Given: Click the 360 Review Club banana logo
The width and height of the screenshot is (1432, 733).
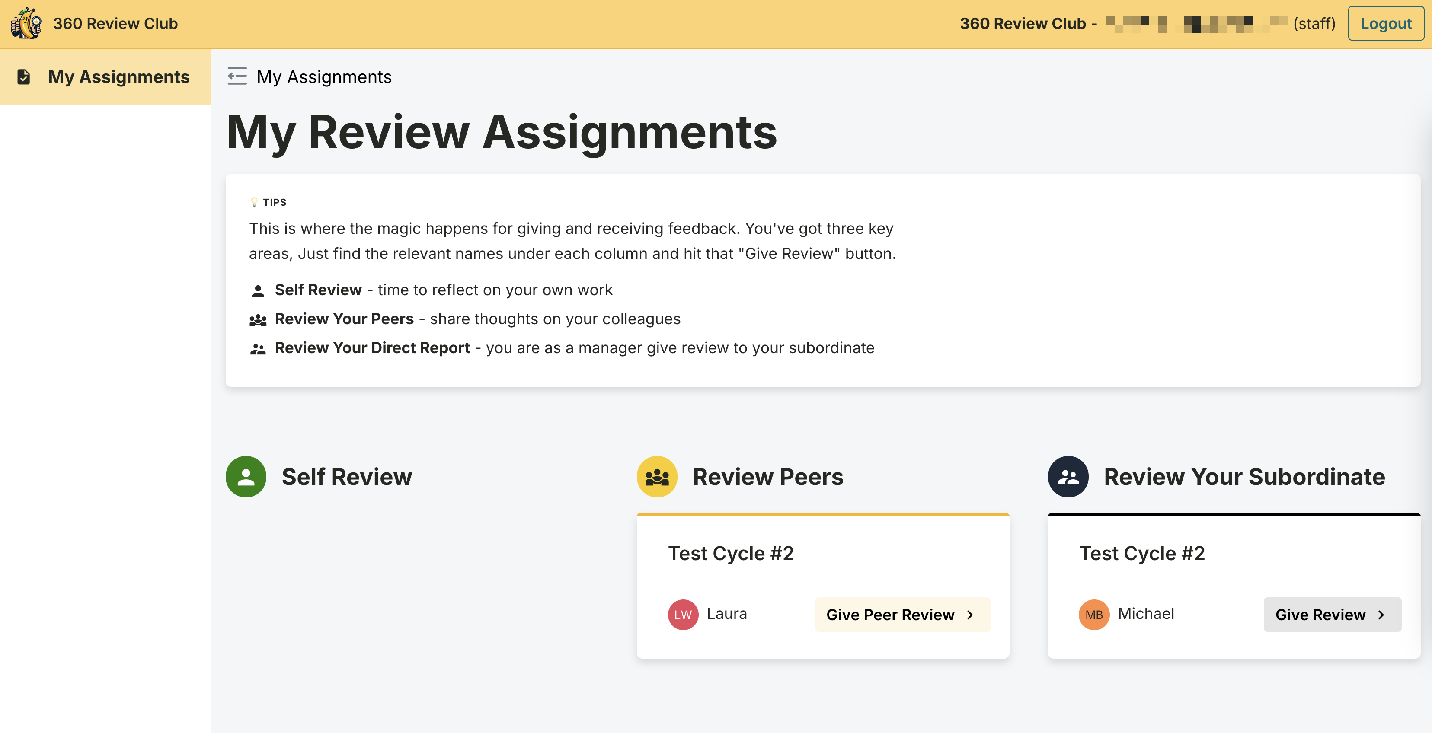Looking at the screenshot, I should [x=26, y=23].
